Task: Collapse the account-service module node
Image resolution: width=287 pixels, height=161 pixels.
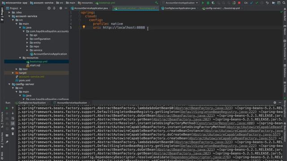Action: [9, 16]
